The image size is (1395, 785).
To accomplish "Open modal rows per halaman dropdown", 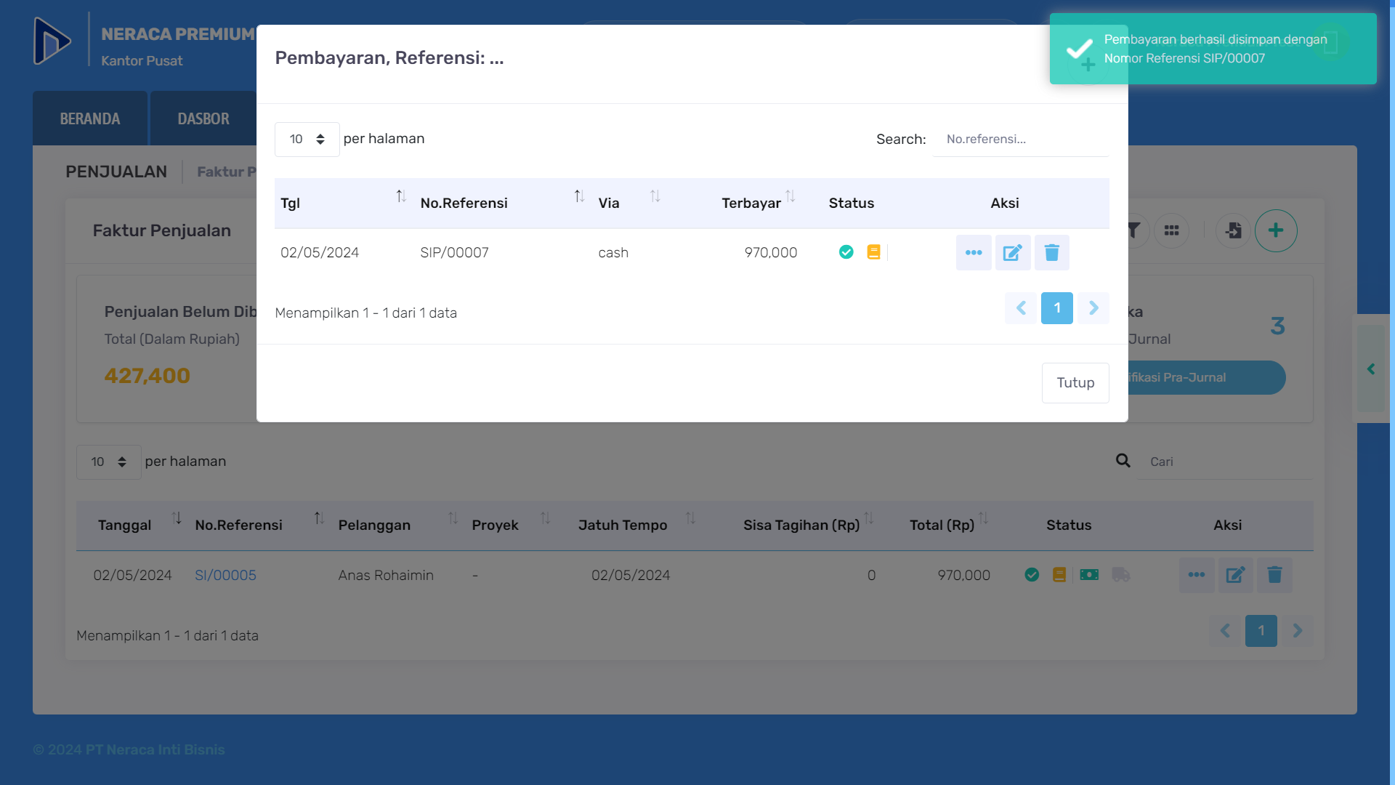I will (307, 139).
